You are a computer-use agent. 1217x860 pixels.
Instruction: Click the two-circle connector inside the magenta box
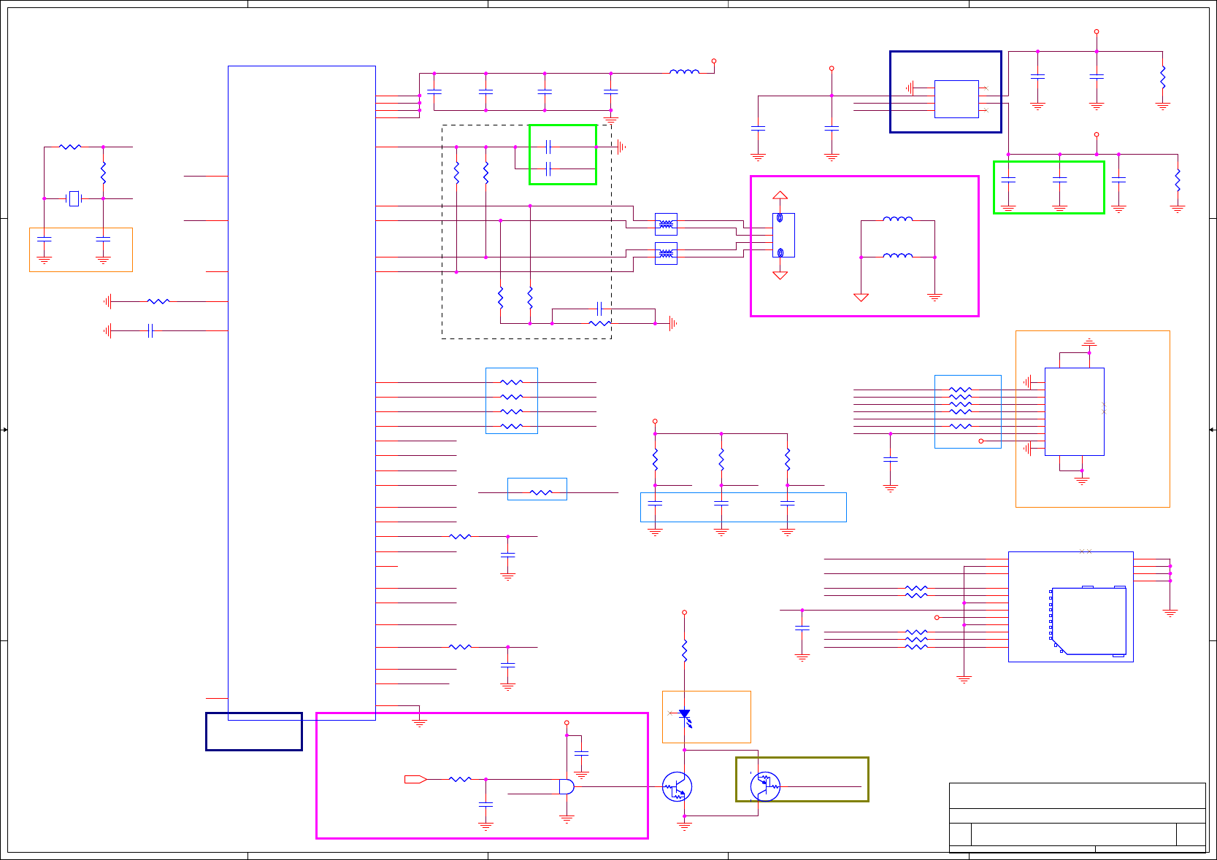pyautogui.click(x=783, y=235)
